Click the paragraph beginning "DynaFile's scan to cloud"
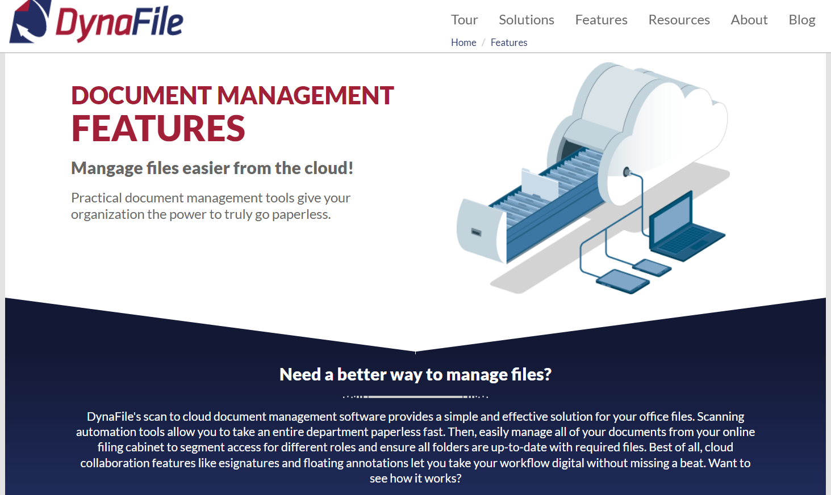The width and height of the screenshot is (831, 495). tap(415, 447)
